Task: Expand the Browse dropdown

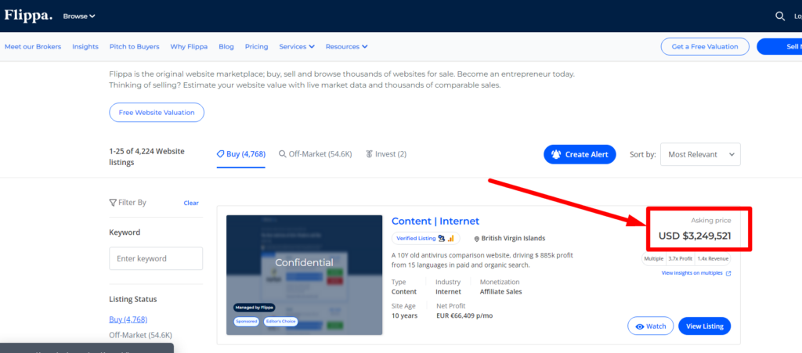Action: [x=79, y=16]
